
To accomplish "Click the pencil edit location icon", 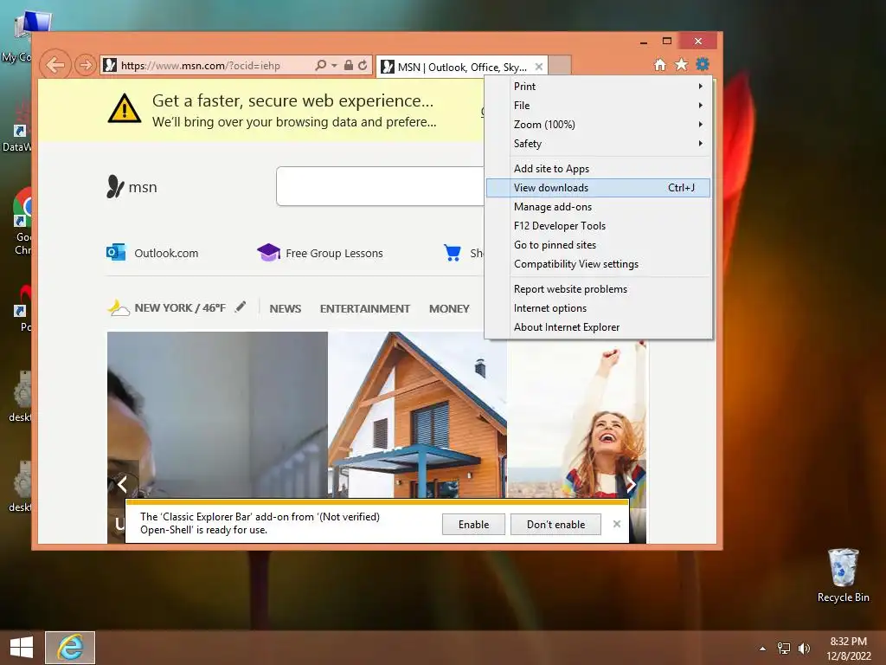I will tap(241, 307).
